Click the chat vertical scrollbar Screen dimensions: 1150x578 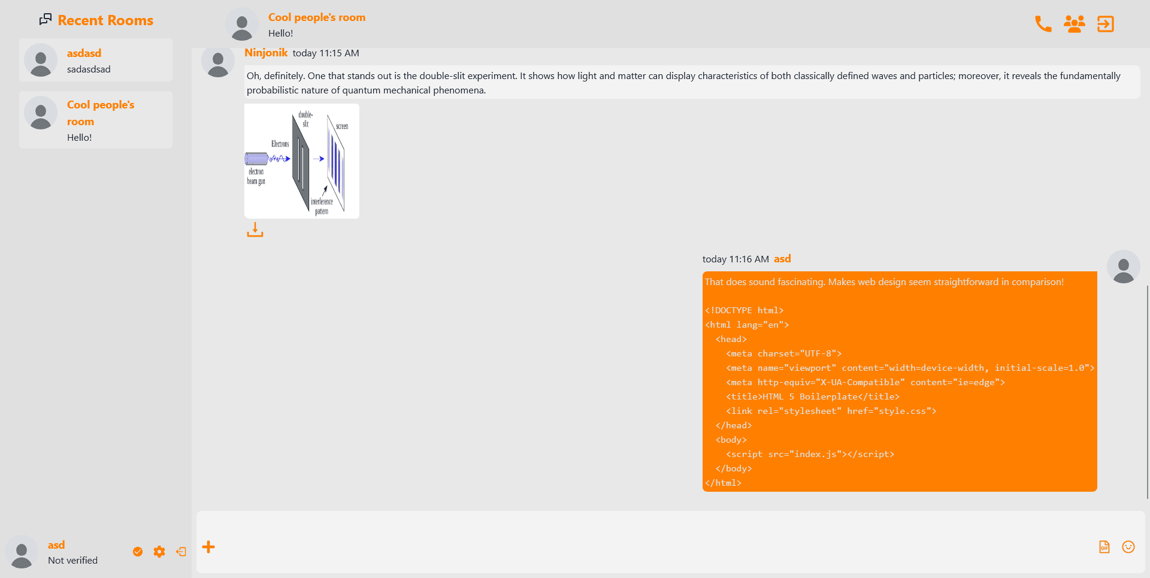[1147, 389]
